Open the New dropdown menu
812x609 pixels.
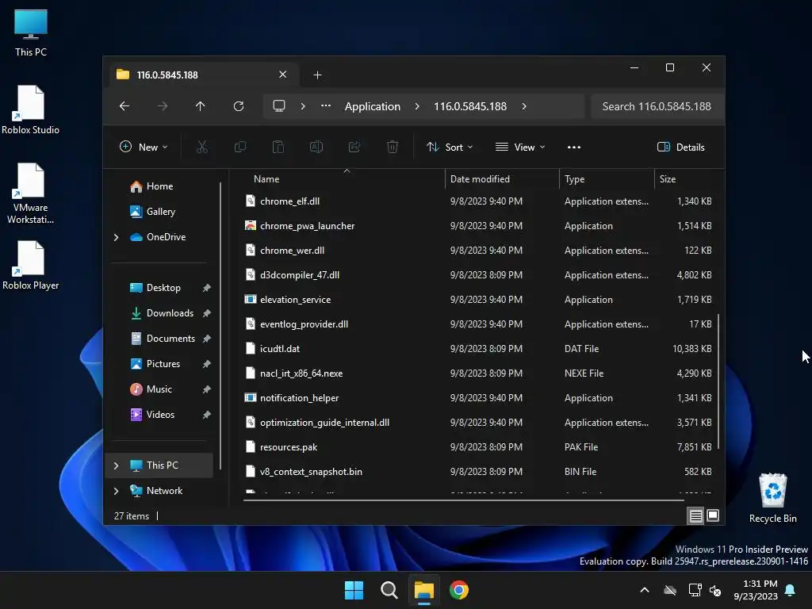[x=144, y=147]
